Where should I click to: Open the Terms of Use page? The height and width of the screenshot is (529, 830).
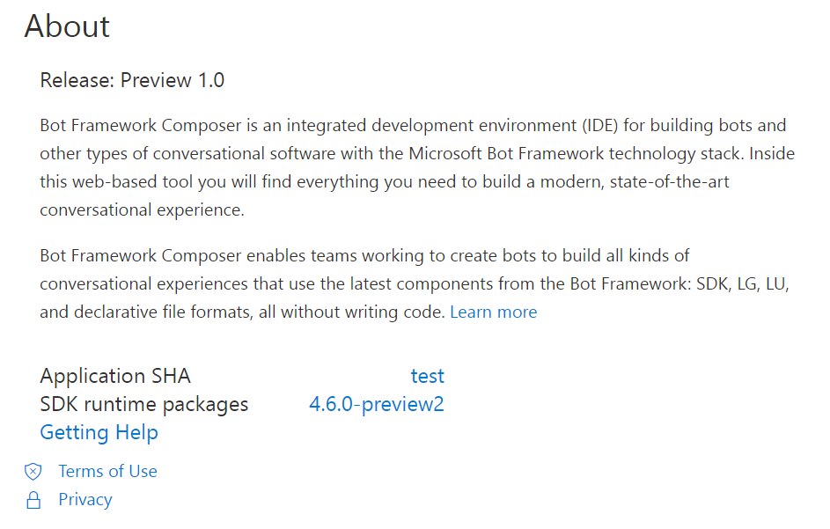pyautogui.click(x=107, y=471)
